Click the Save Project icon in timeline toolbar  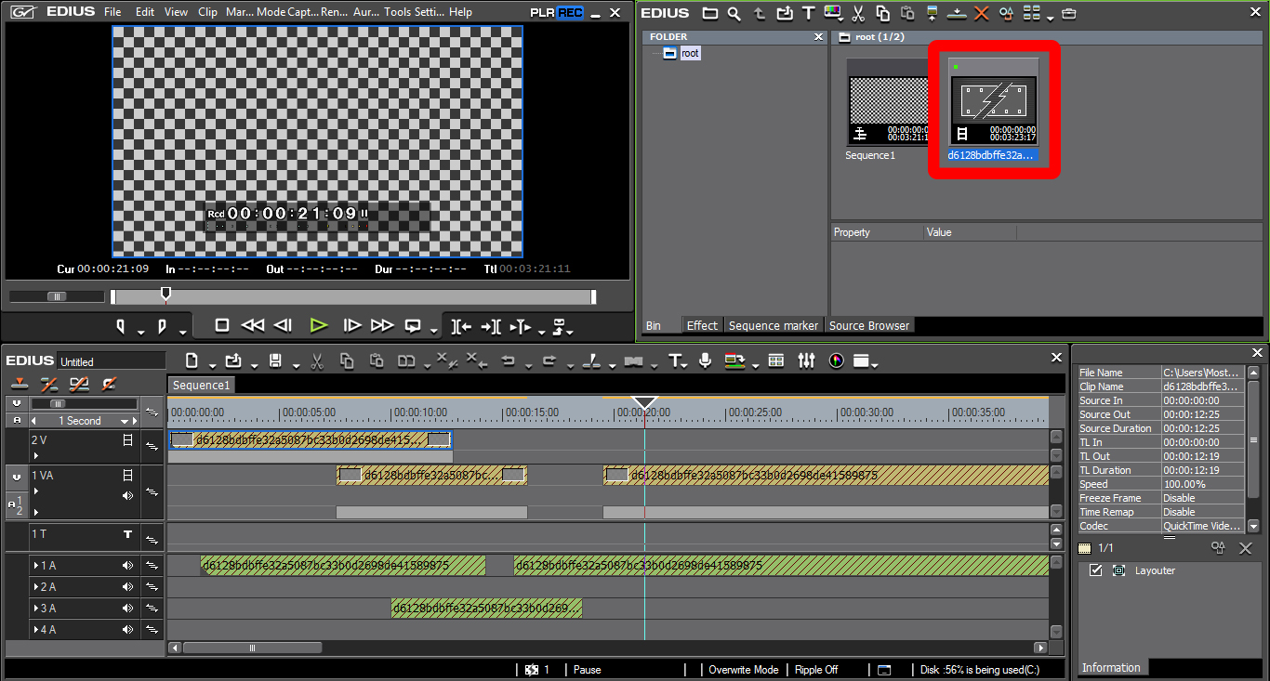click(x=275, y=360)
